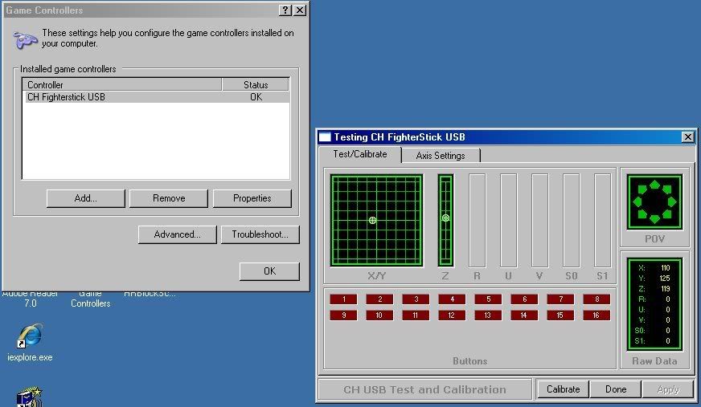Click button indicator 8
701x407 pixels.
click(596, 299)
